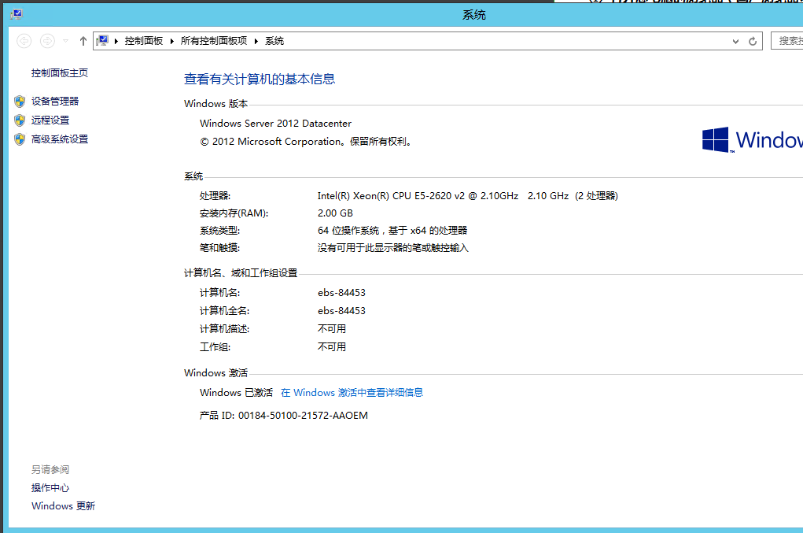Image resolution: width=803 pixels, height=533 pixels.
Task: Click the computer icon in address bar
Action: click(x=102, y=40)
